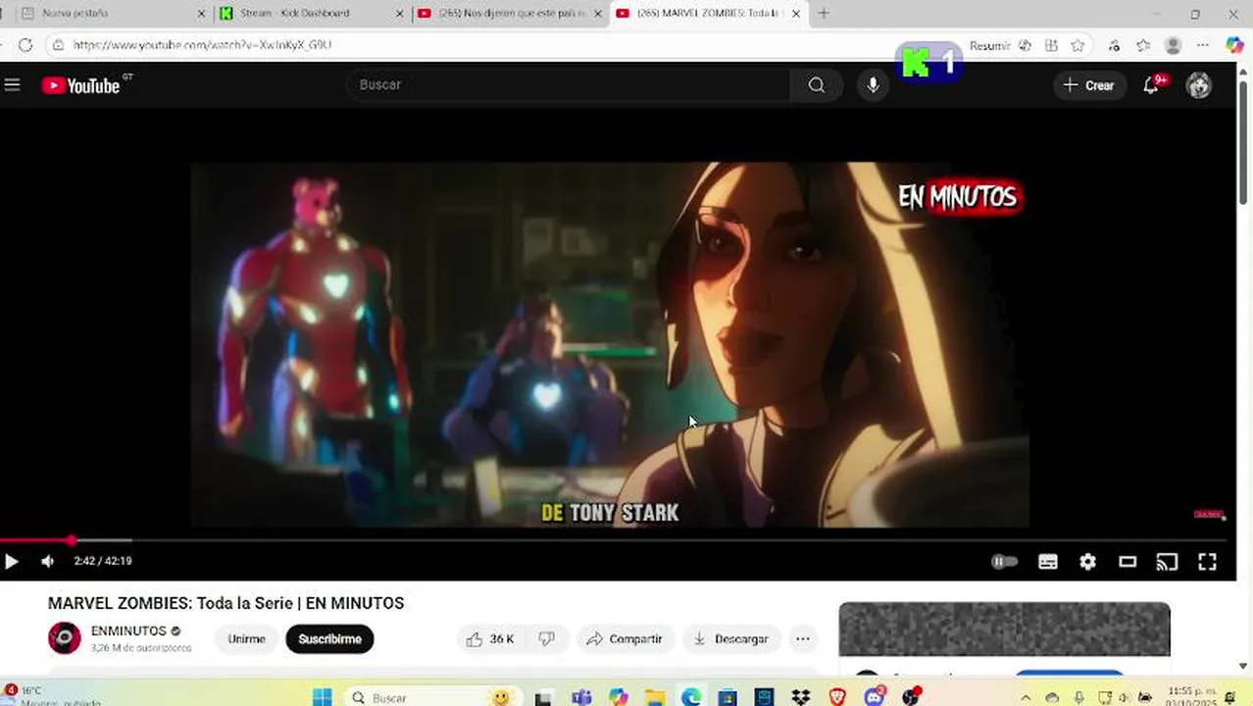This screenshot has width=1253, height=706.
Task: Open the split screen icon in address bar
Action: coord(1051,46)
